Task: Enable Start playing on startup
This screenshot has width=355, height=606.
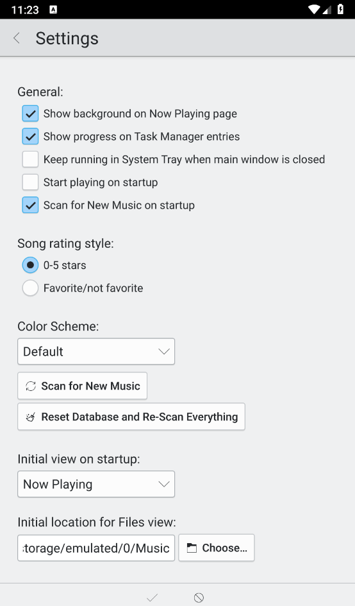Action: click(x=30, y=182)
